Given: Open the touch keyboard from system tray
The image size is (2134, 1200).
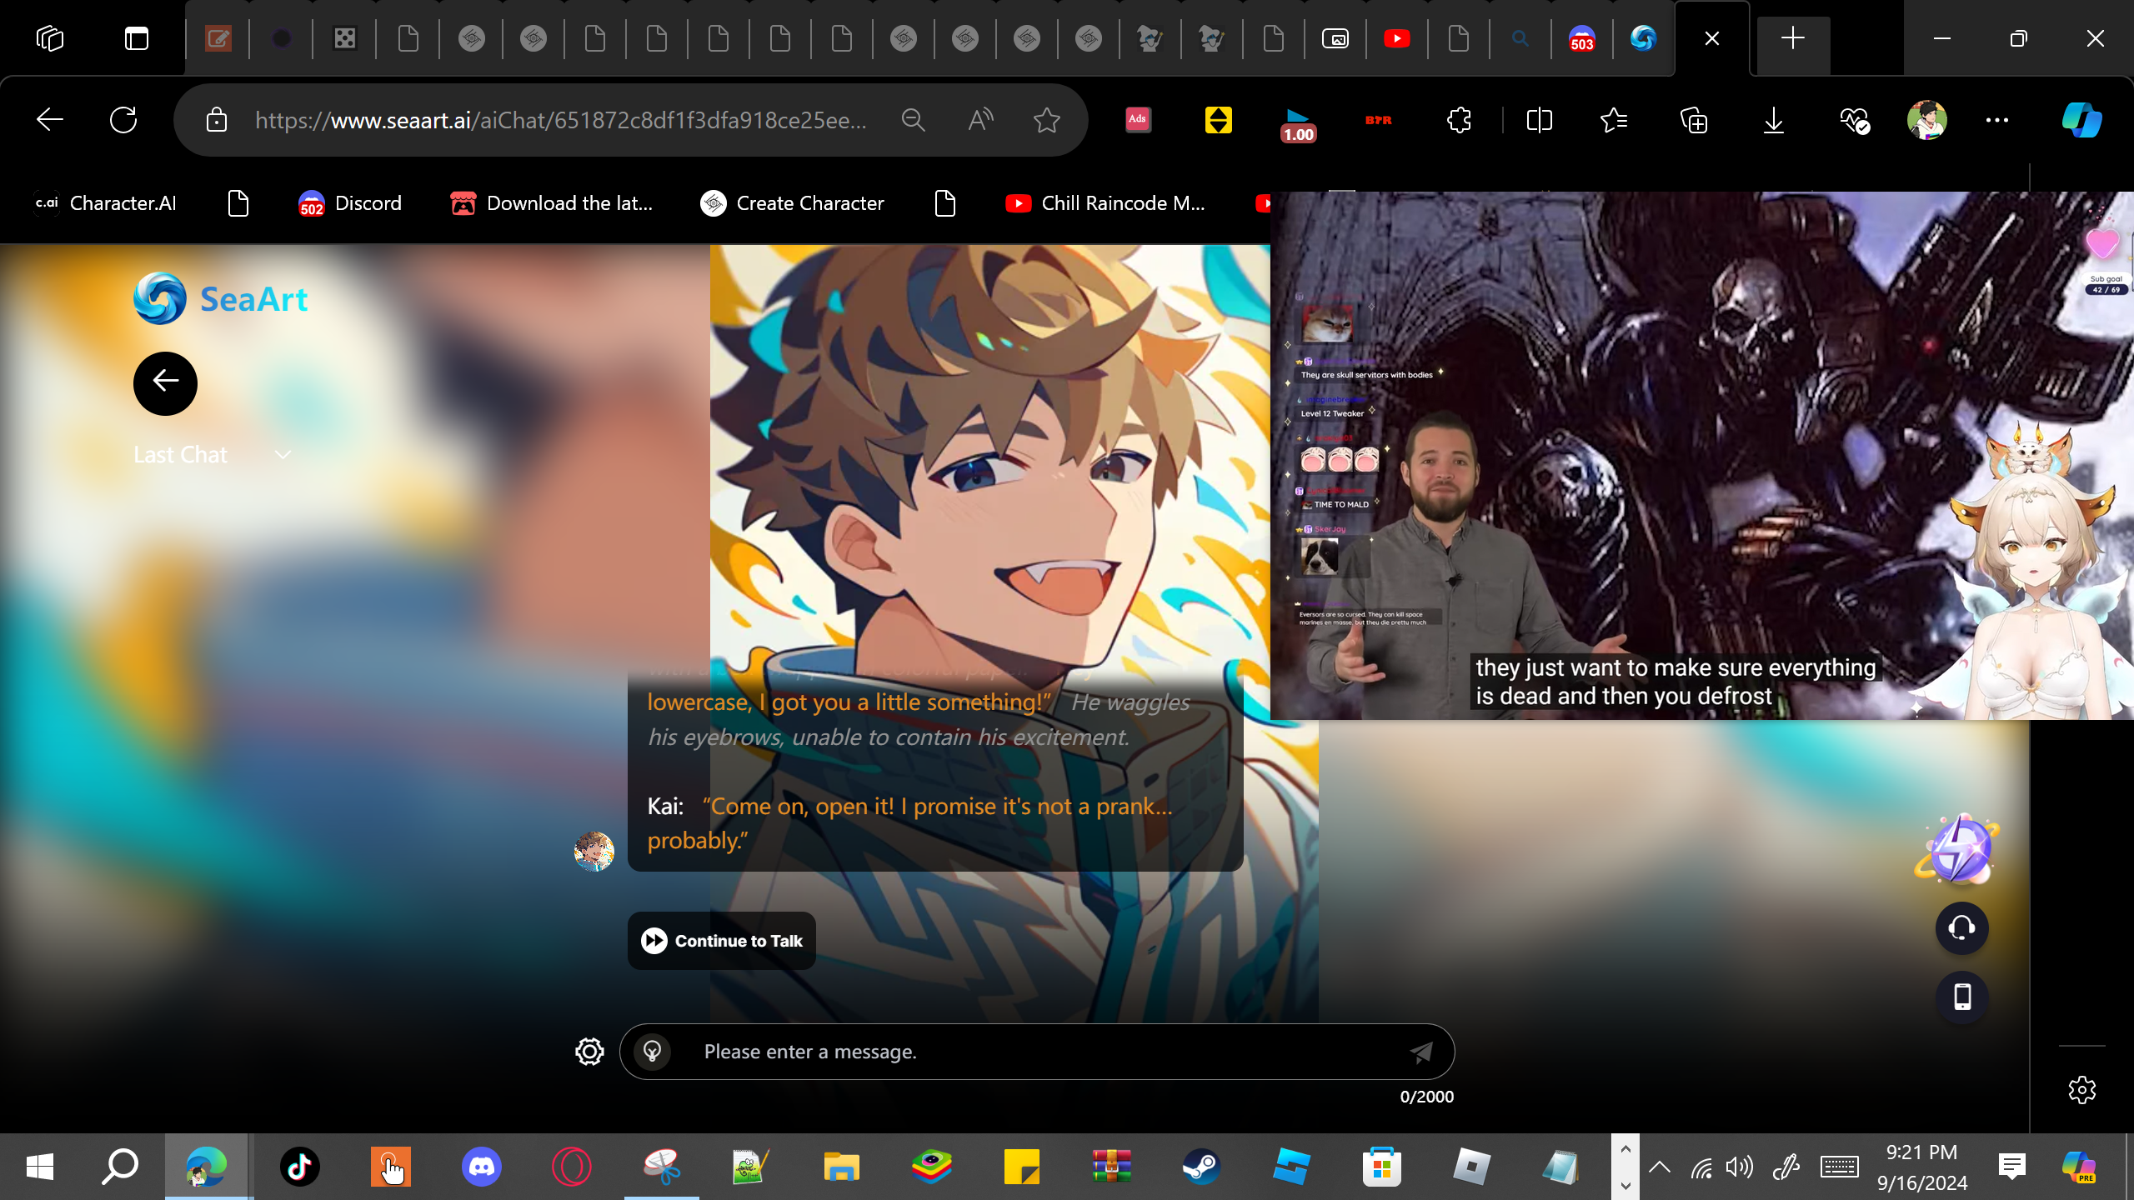Looking at the screenshot, I should 1839,1167.
